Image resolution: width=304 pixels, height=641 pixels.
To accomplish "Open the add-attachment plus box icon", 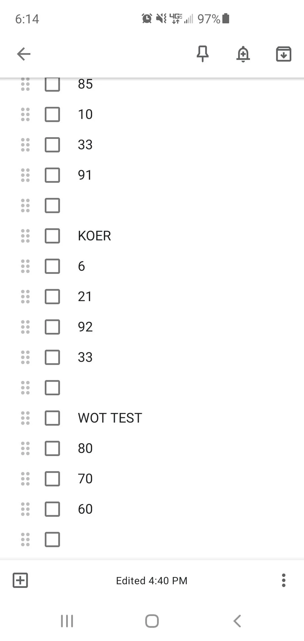I will pyautogui.click(x=20, y=580).
